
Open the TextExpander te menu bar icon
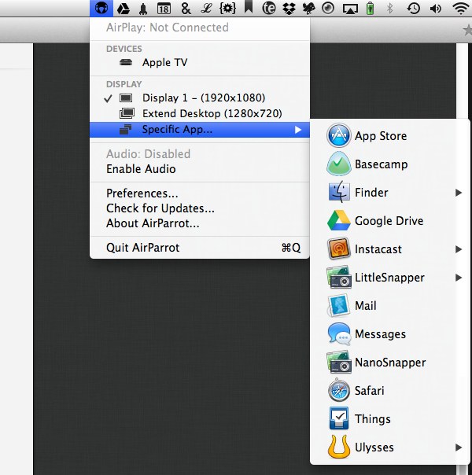pyautogui.click(x=269, y=8)
